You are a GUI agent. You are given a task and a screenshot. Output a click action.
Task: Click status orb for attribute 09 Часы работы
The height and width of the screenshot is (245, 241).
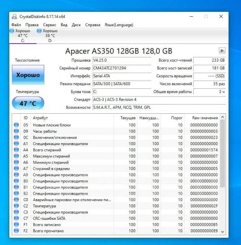16,131
